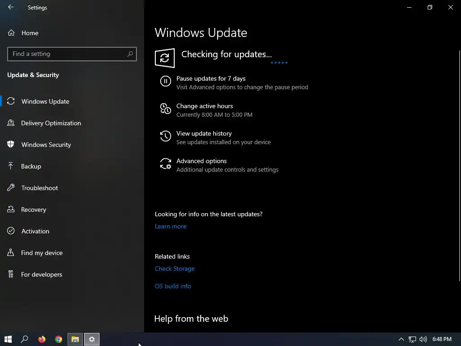Open network status tray icon

(x=412, y=339)
